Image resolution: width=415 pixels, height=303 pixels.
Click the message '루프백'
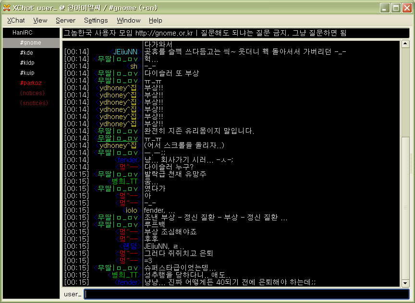click(x=155, y=225)
